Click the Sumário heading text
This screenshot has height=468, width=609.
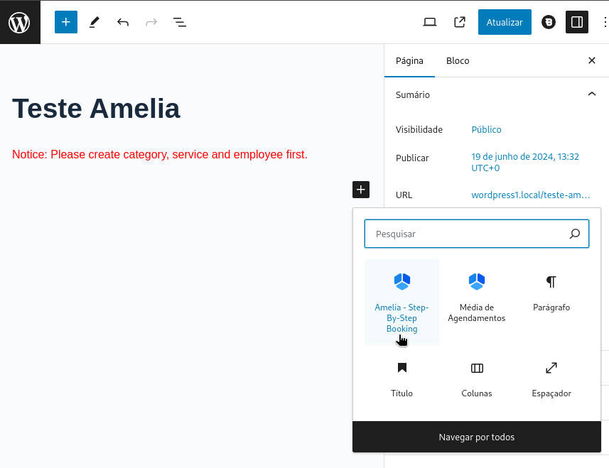[412, 94]
